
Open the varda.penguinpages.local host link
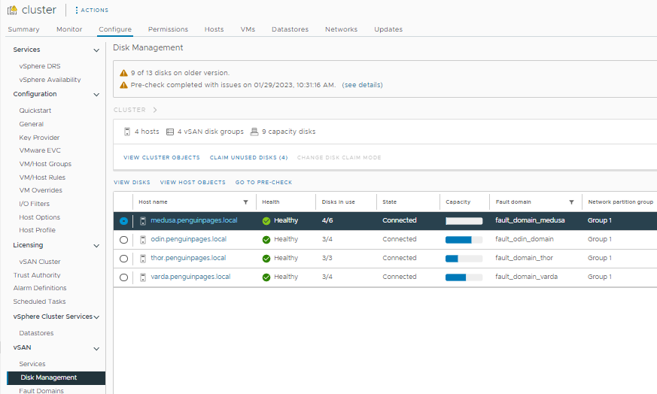(190, 277)
